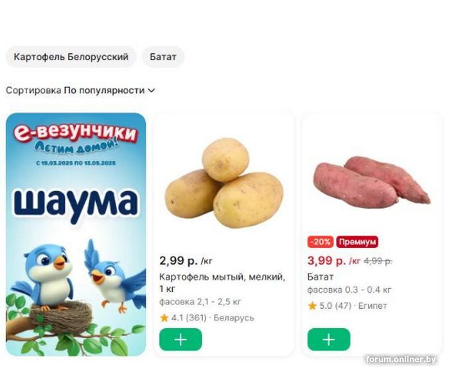Select the Батат filter chip
The image size is (449, 373).
pos(163,56)
